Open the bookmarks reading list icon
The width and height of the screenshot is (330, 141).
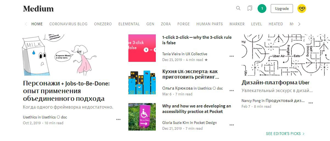click(250, 9)
